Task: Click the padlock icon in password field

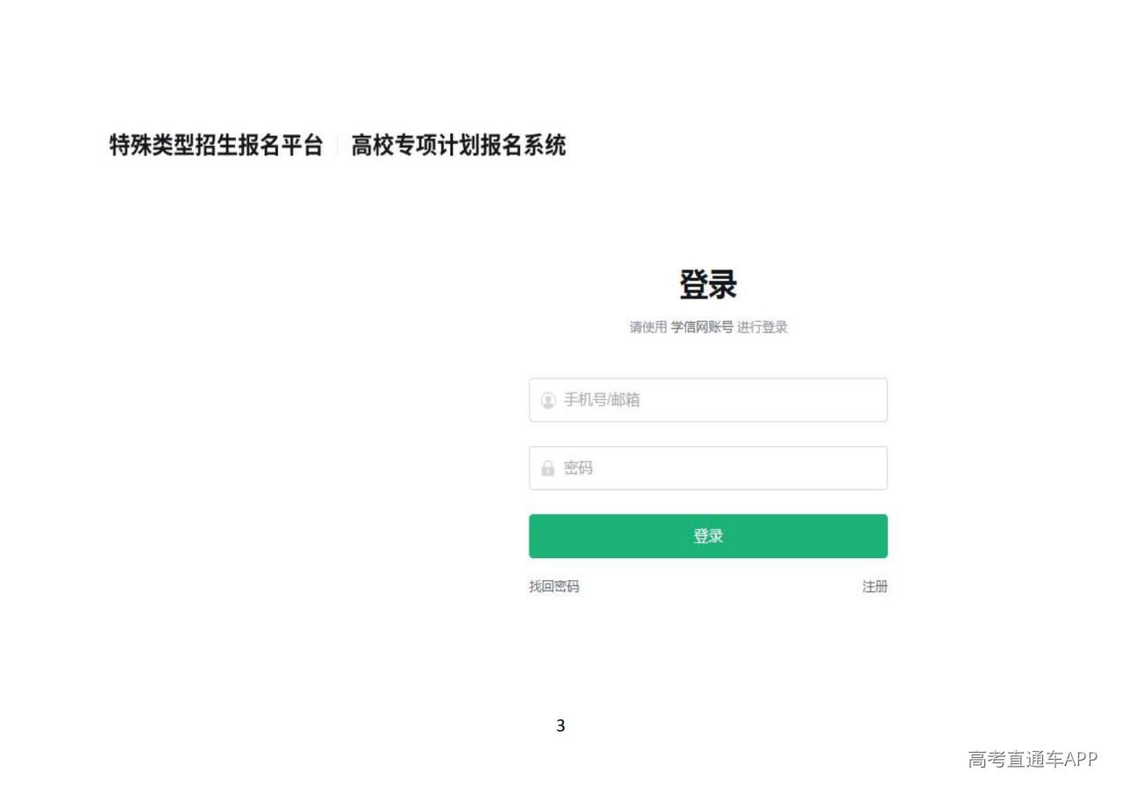Action: coord(547,469)
